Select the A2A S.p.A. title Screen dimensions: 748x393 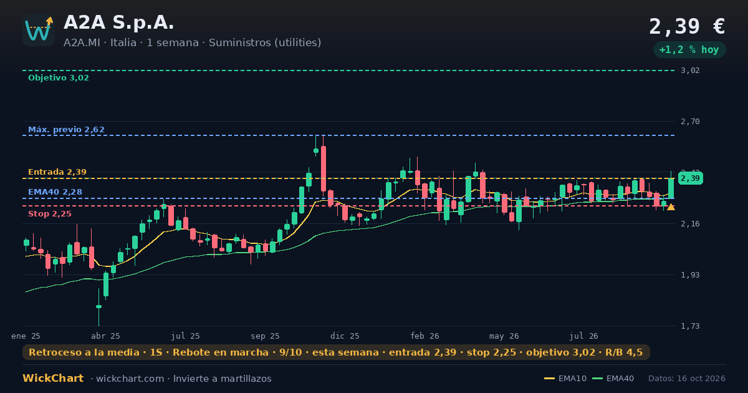119,22
